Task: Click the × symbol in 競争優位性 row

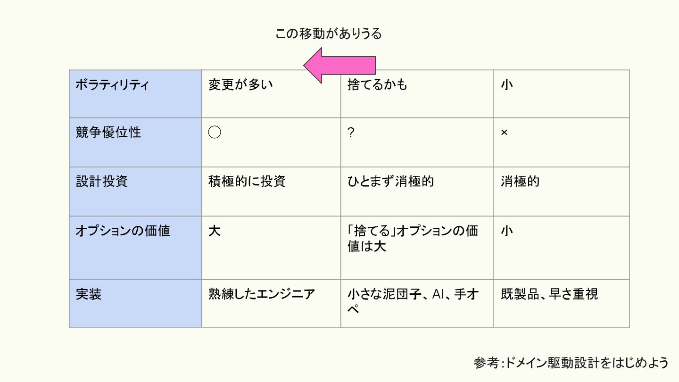Action: click(x=504, y=133)
